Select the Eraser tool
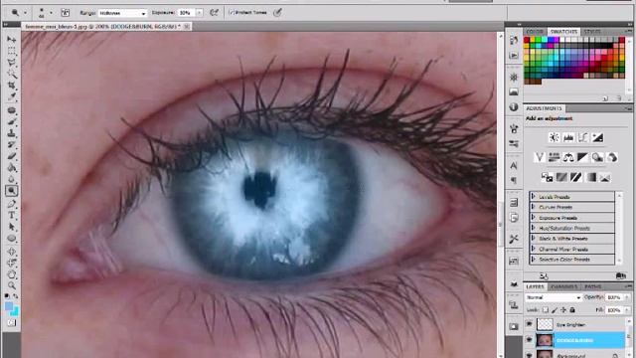 click(11, 156)
